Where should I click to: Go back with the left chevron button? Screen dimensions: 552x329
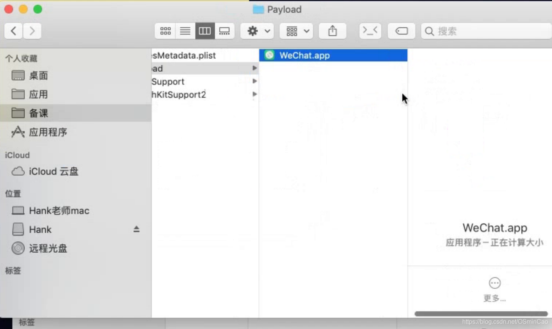coord(13,31)
